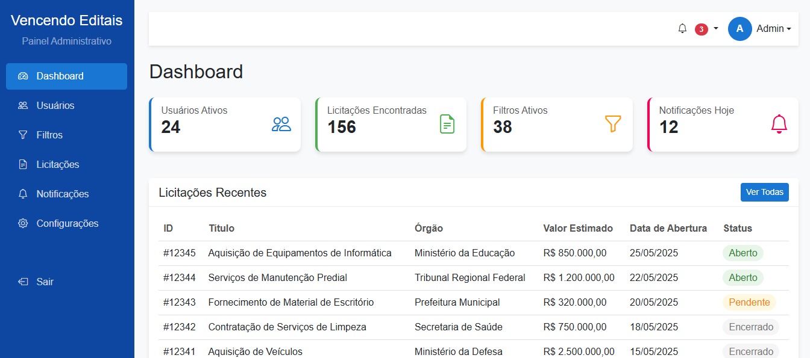
Task: Click the Notificações bell icon in sidebar
Action: (x=22, y=194)
